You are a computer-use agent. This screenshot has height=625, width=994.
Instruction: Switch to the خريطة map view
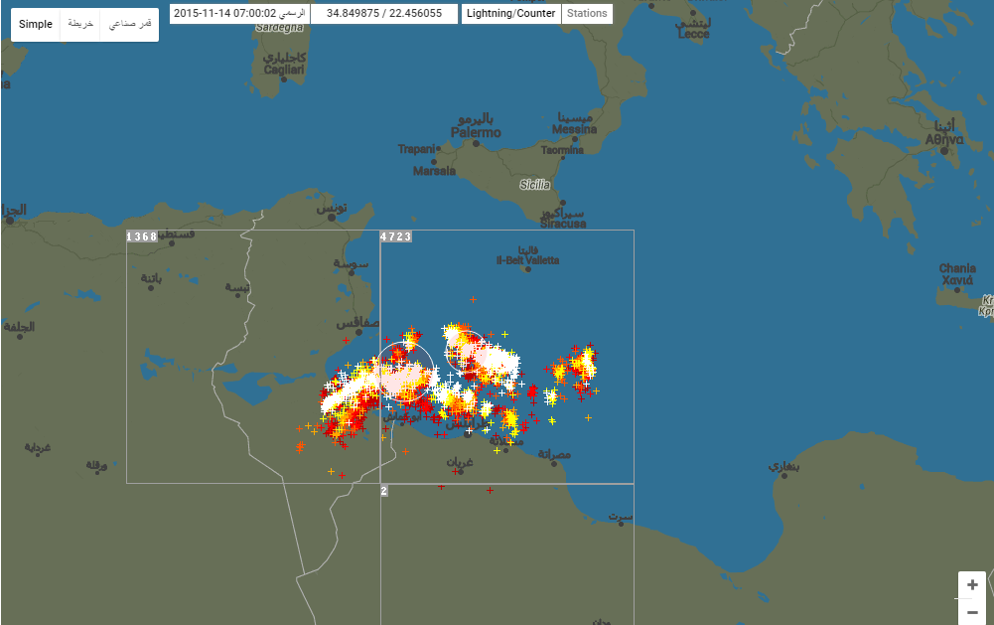80,24
